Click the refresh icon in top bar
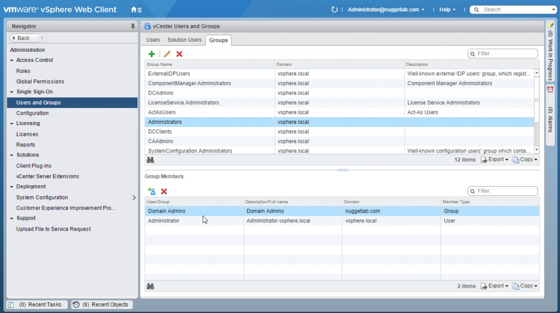This screenshot has height=313, width=560. (x=334, y=9)
